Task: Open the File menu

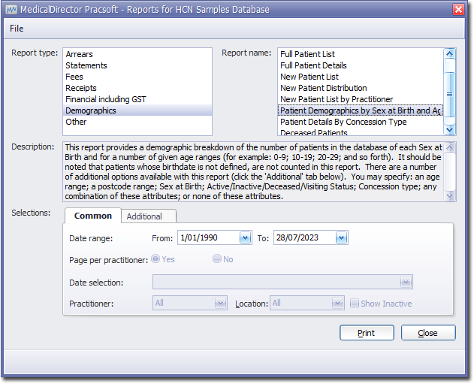Action: tap(17, 29)
